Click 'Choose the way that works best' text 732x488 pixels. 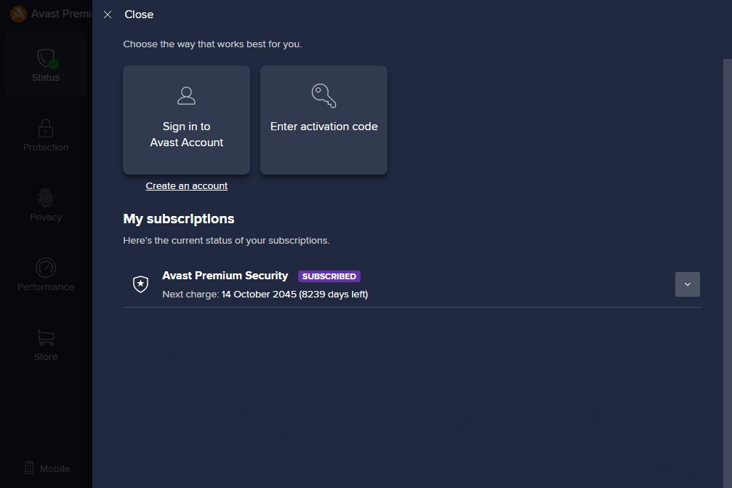tap(212, 44)
